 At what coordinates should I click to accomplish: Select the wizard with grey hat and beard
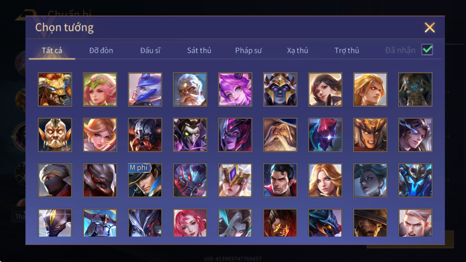pyautogui.click(x=280, y=135)
